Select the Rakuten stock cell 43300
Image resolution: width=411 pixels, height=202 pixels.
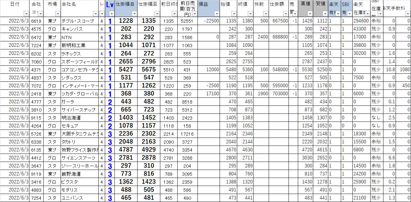point(361,29)
